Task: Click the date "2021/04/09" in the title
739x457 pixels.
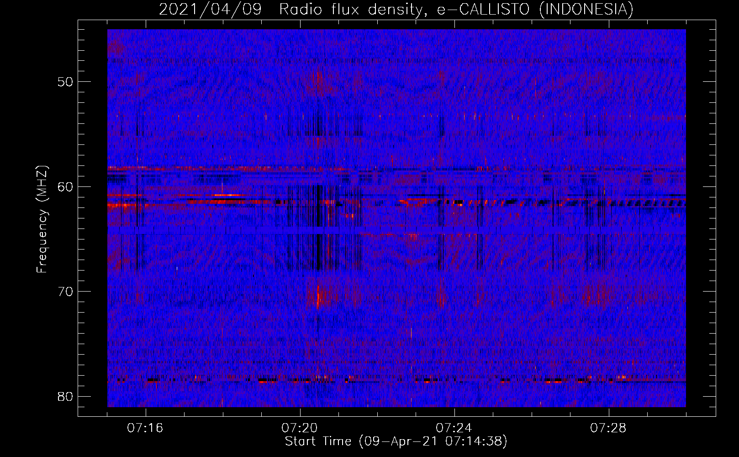Action: pyautogui.click(x=210, y=9)
